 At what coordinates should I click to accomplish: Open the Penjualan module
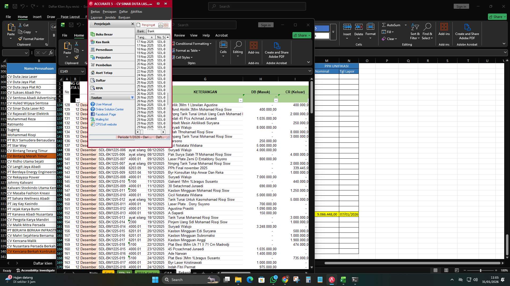pos(103,57)
